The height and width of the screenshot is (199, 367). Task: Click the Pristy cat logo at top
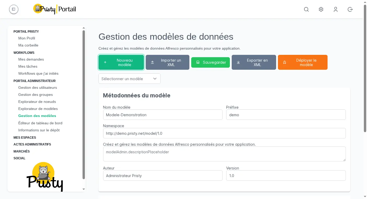coord(37,9)
